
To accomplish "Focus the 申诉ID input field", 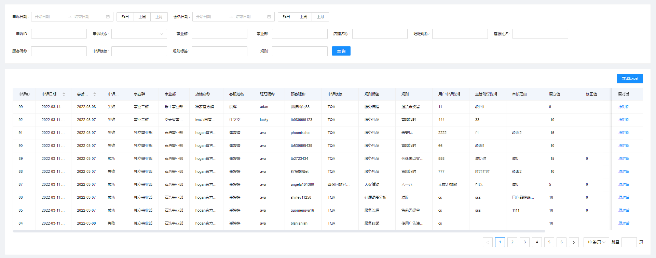I will click(59, 34).
